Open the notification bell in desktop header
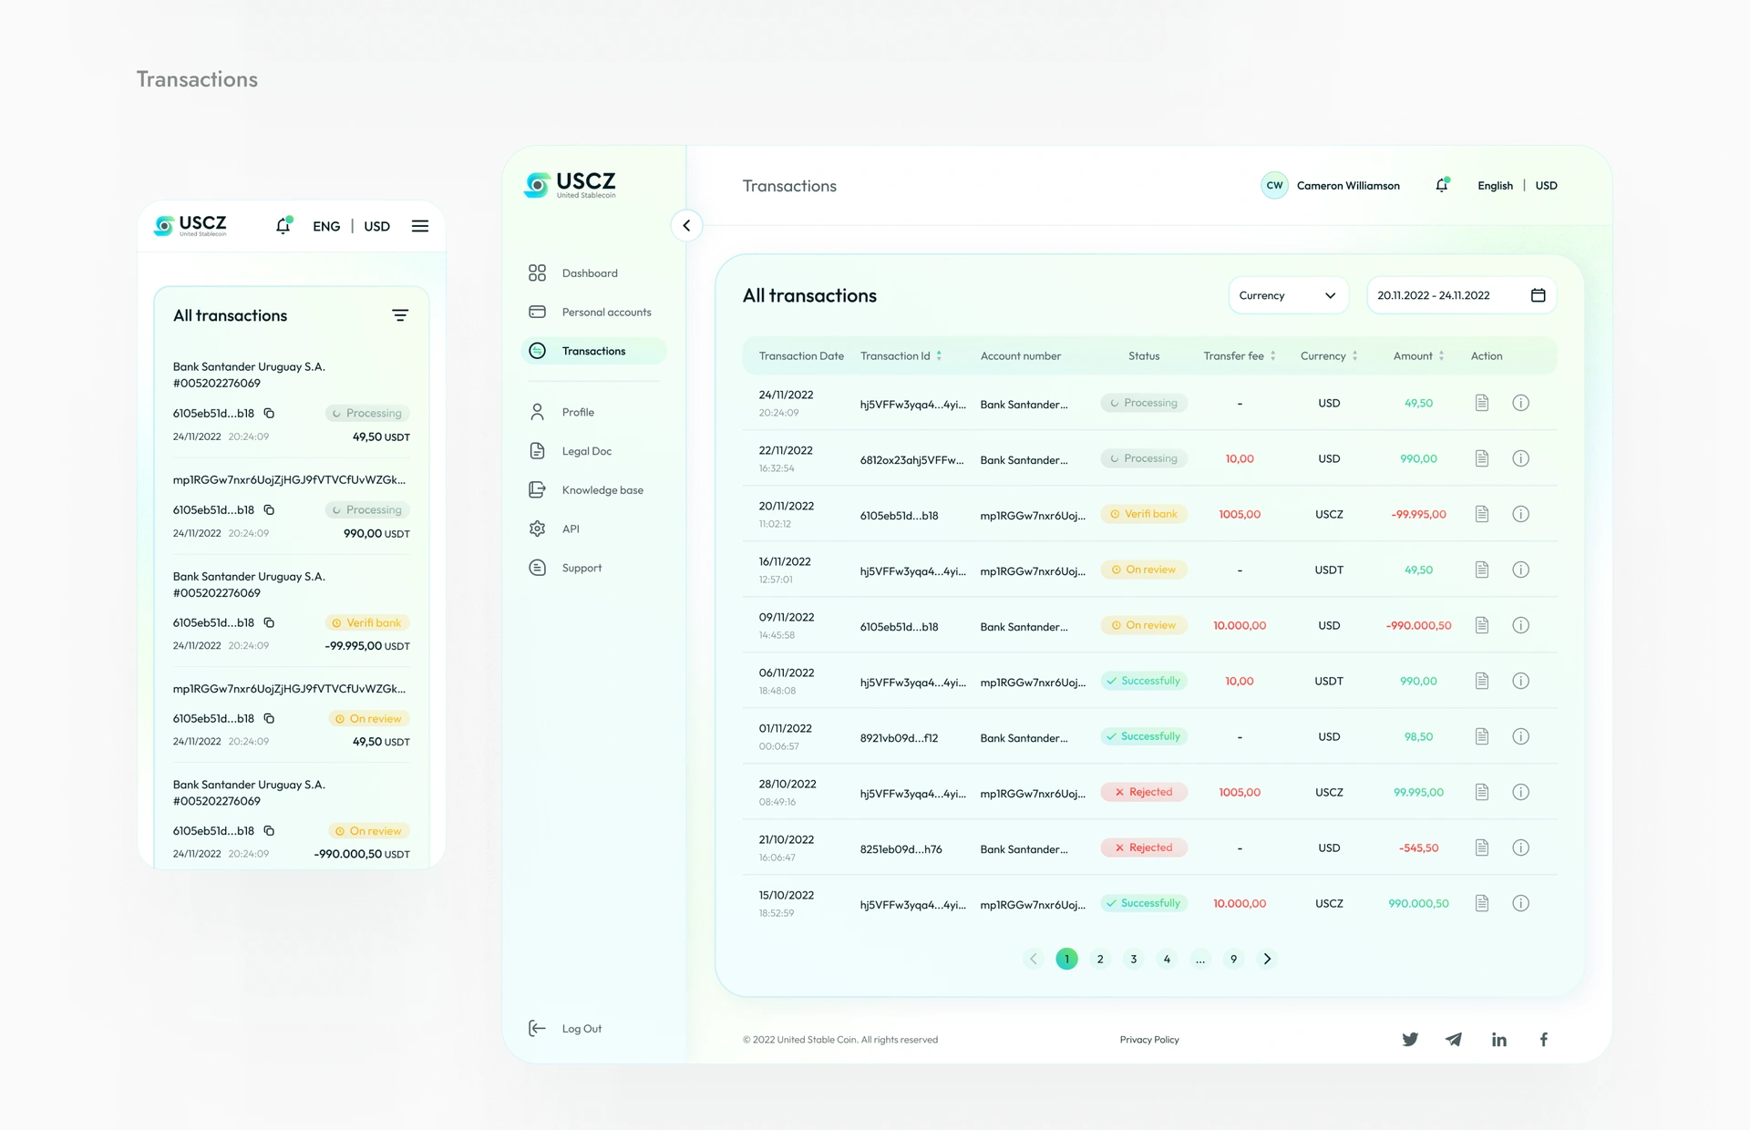This screenshot has height=1130, width=1750. (x=1442, y=185)
